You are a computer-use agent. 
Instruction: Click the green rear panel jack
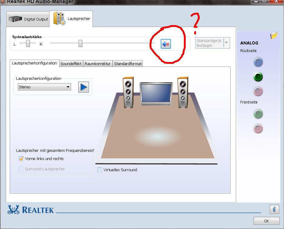[x=258, y=77]
